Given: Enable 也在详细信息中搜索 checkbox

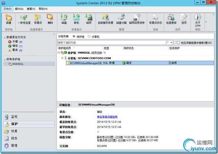Looking at the screenshot, I should pyautogui.click(x=178, y=42).
